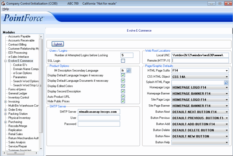Open the CSS HTML Object dropdown
Viewport: 233px width, 156px height.
[227, 77]
